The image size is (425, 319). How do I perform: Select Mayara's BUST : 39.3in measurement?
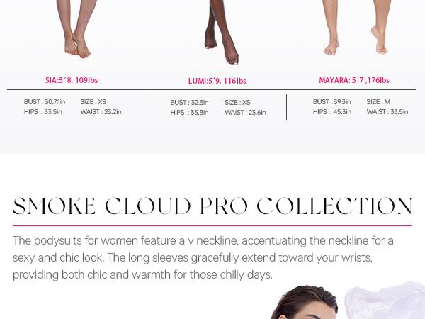tap(331, 101)
